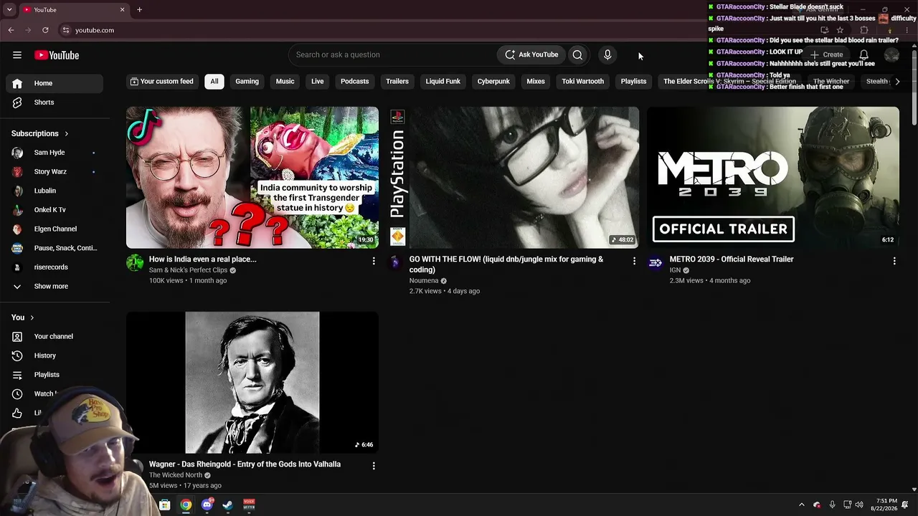Image resolution: width=918 pixels, height=516 pixels.
Task: Open the notifications bell
Action: coord(864,55)
